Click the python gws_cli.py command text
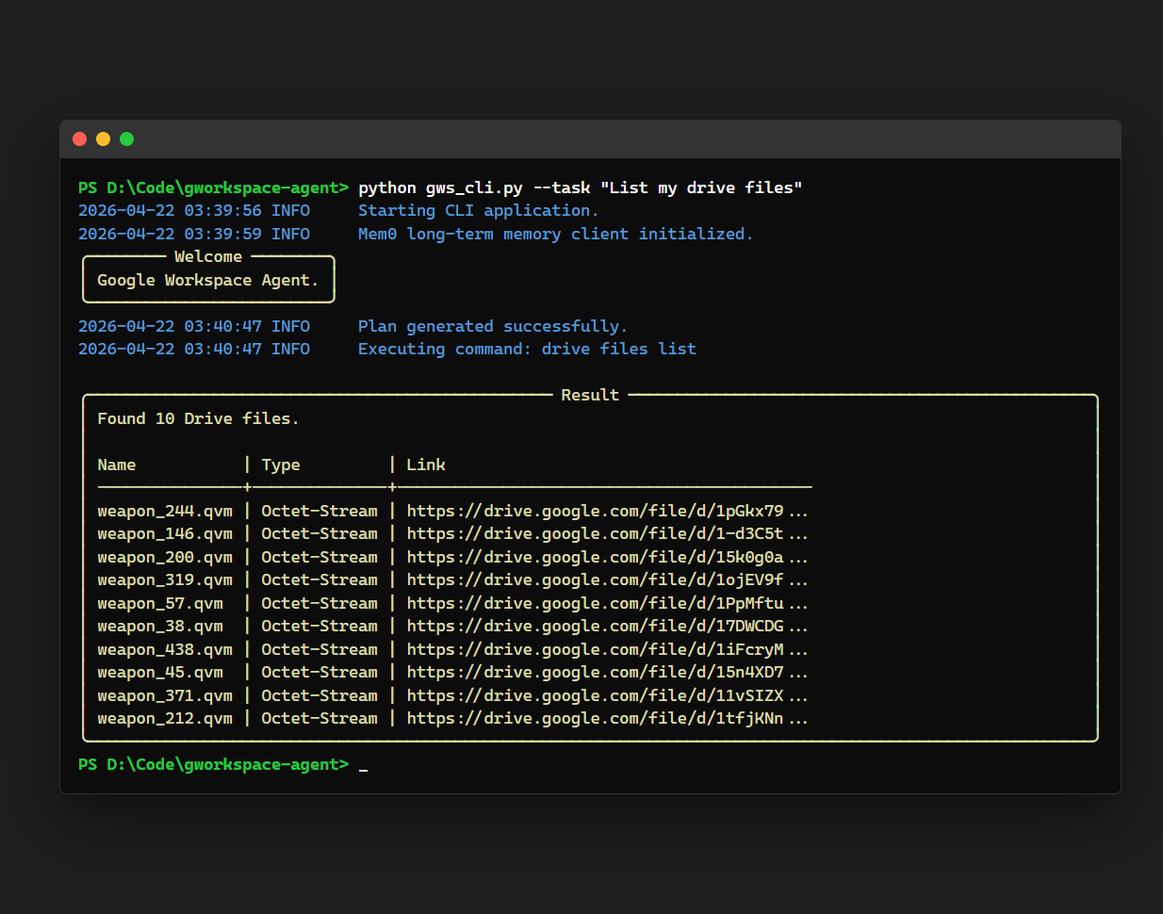 [x=581, y=188]
